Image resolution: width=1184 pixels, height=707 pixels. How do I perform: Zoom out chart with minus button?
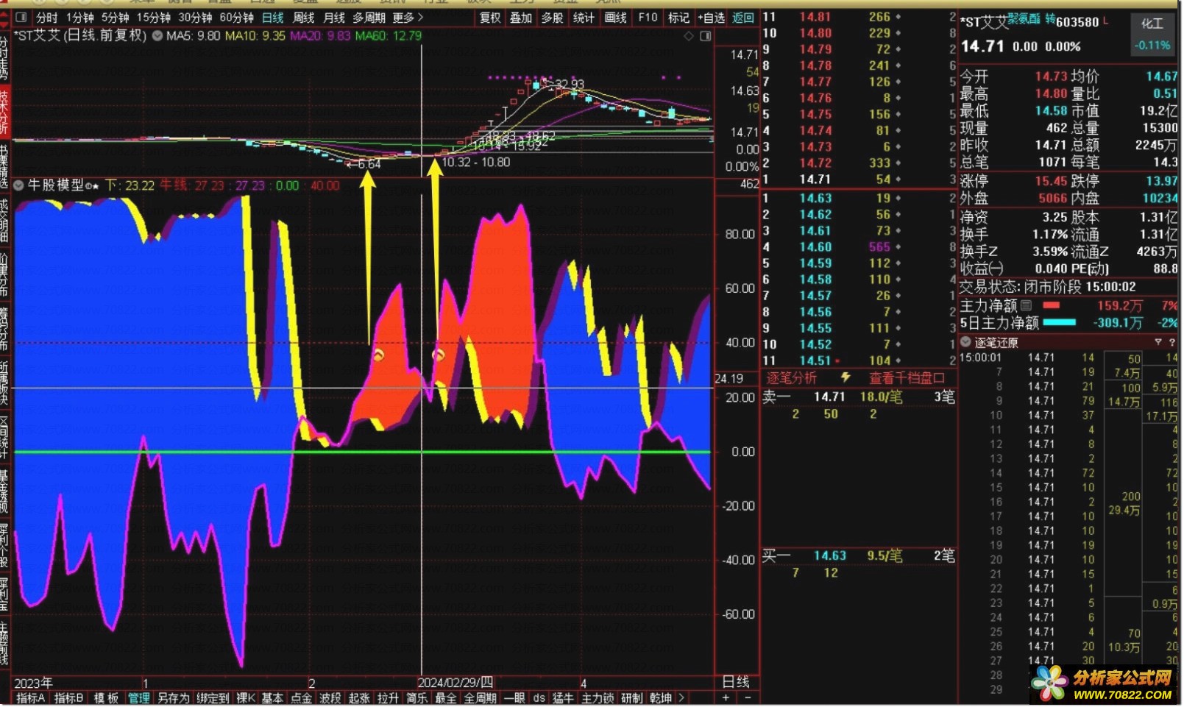tap(747, 698)
